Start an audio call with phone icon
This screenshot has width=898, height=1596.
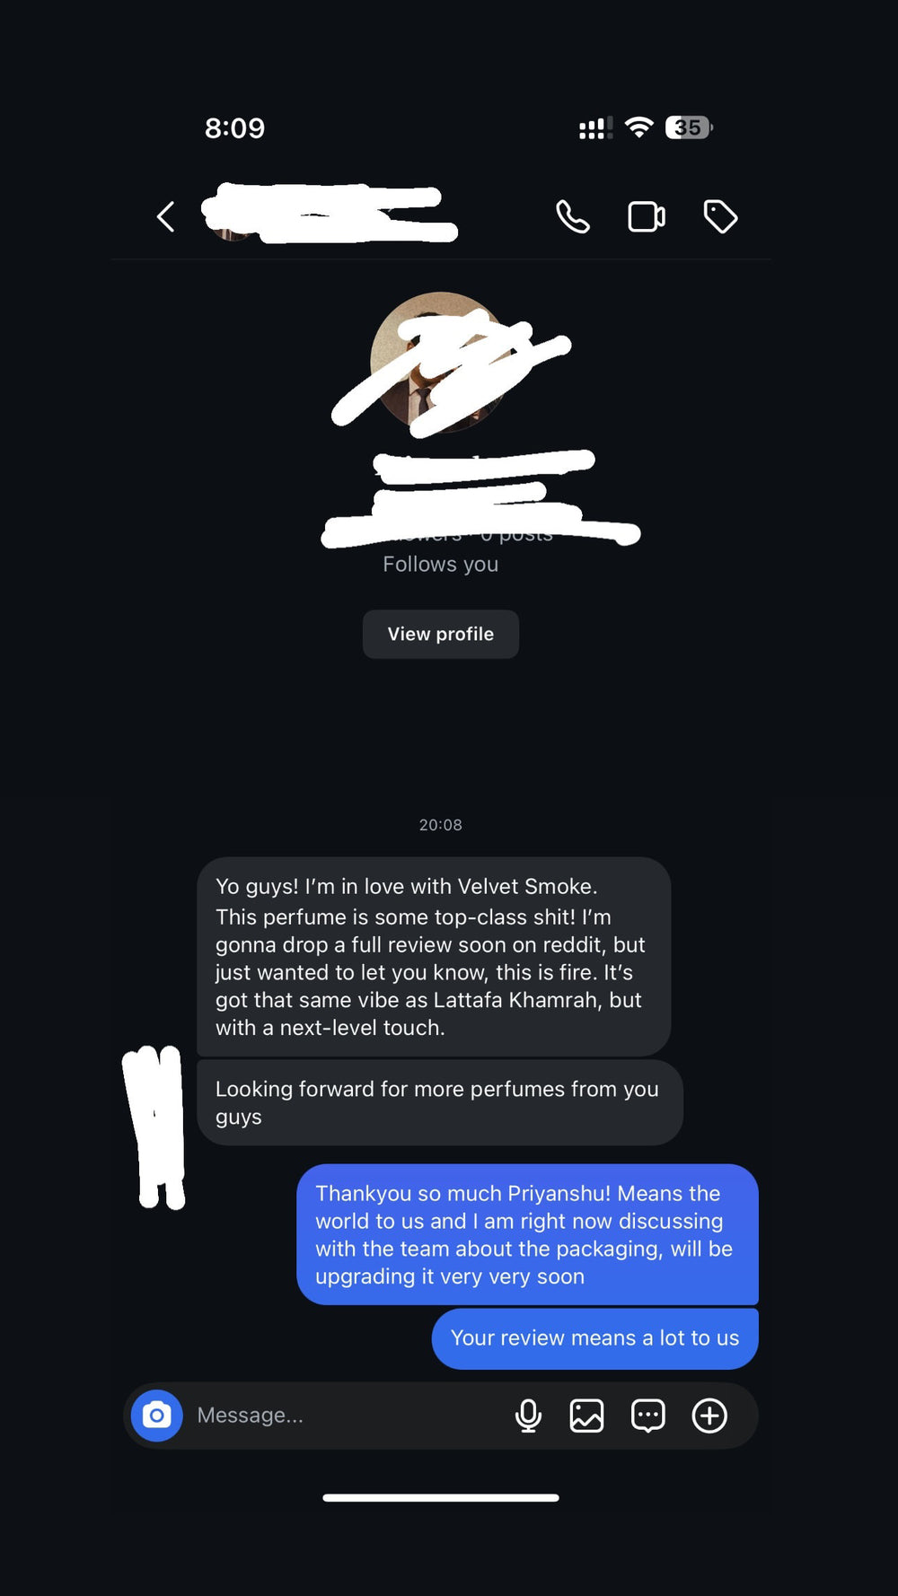point(573,216)
